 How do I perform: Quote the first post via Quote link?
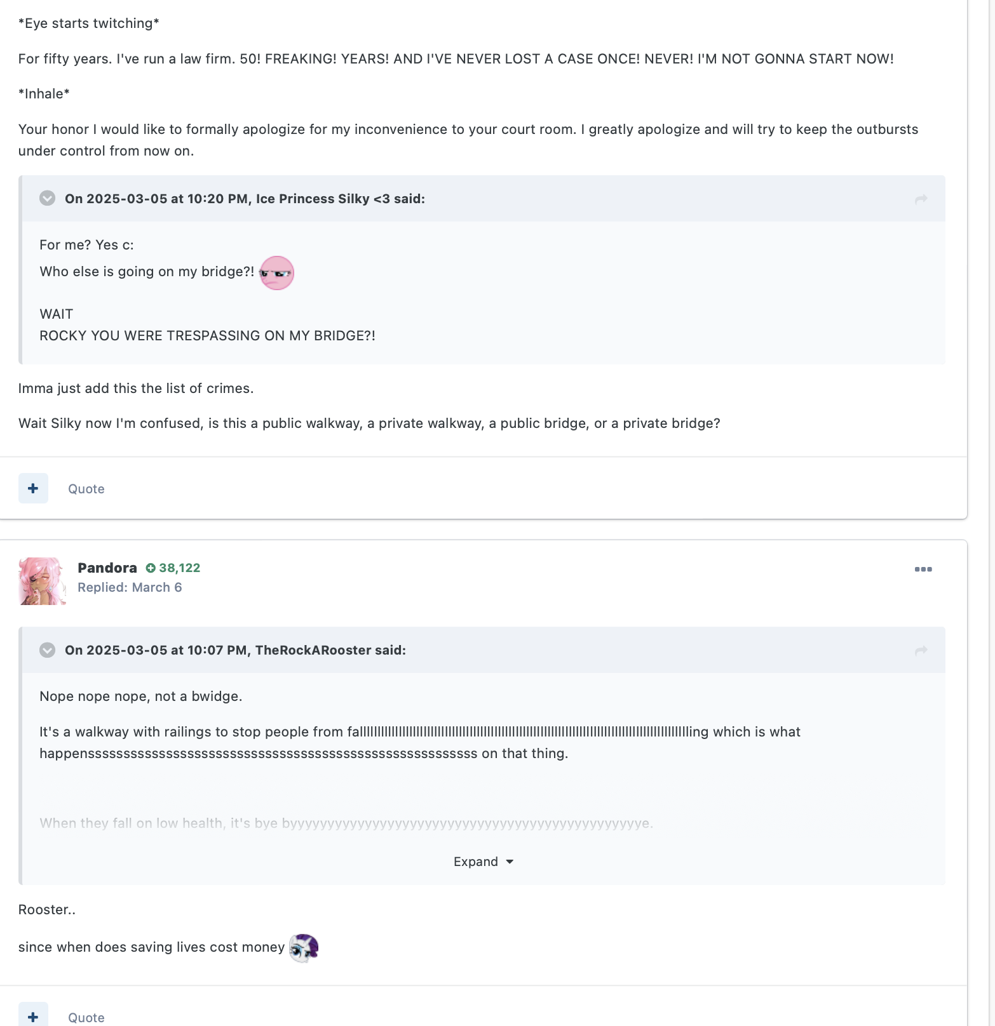[86, 489]
